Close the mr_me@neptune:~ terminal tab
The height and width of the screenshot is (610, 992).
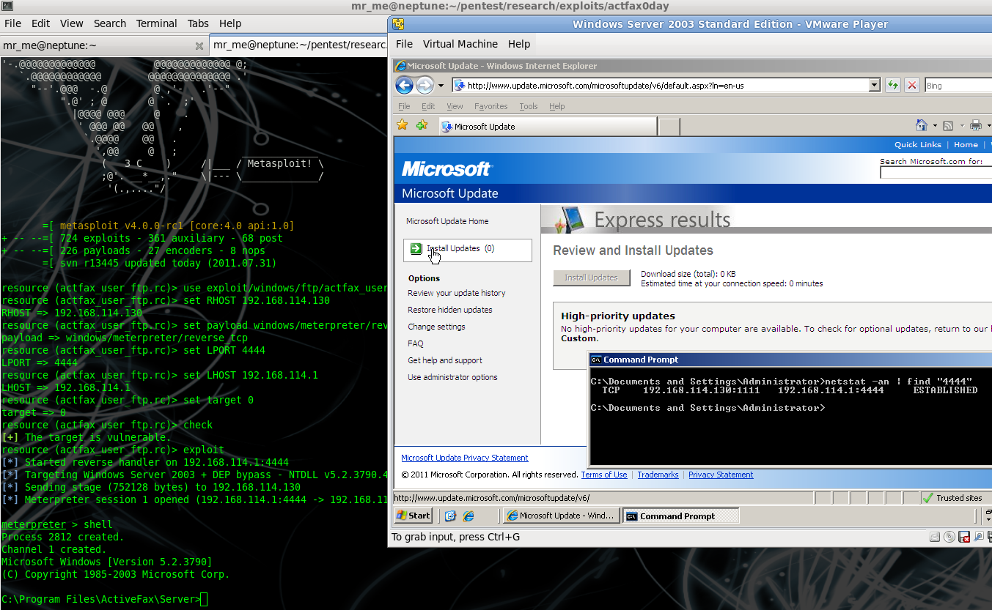(199, 45)
